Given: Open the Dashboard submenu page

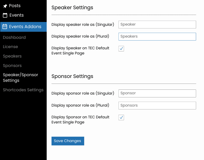Looking at the screenshot, I should (x=14, y=37).
